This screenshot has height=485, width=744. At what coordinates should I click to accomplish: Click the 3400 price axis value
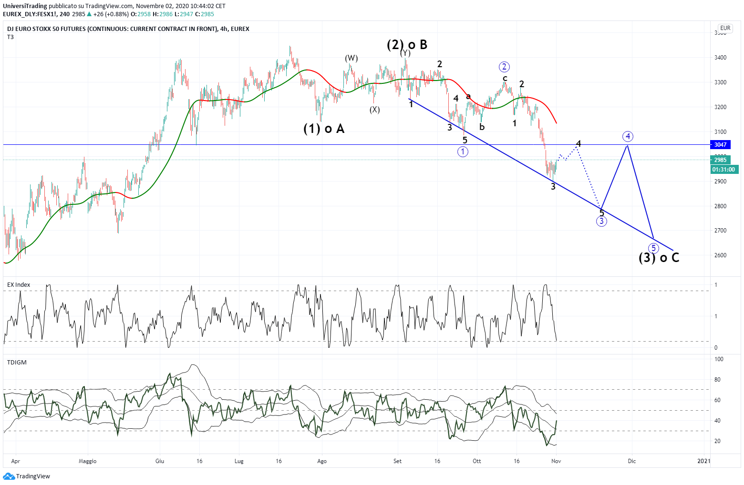[x=720, y=58]
